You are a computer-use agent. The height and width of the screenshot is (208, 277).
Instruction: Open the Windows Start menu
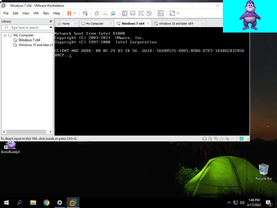click(x=6, y=203)
